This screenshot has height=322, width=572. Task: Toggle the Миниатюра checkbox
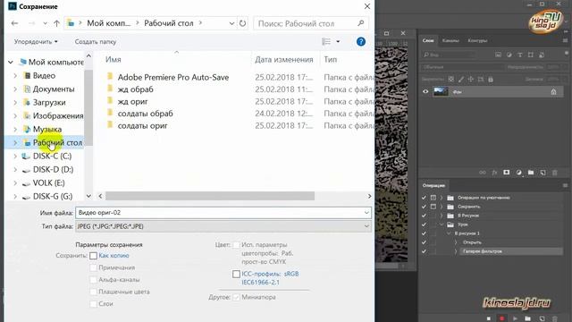[x=236, y=297]
